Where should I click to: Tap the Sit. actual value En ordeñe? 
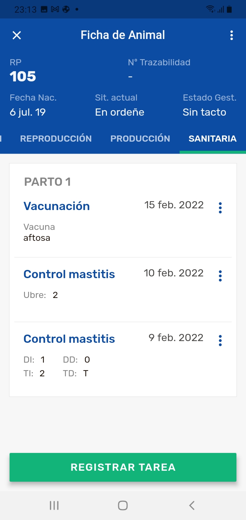[120, 112]
